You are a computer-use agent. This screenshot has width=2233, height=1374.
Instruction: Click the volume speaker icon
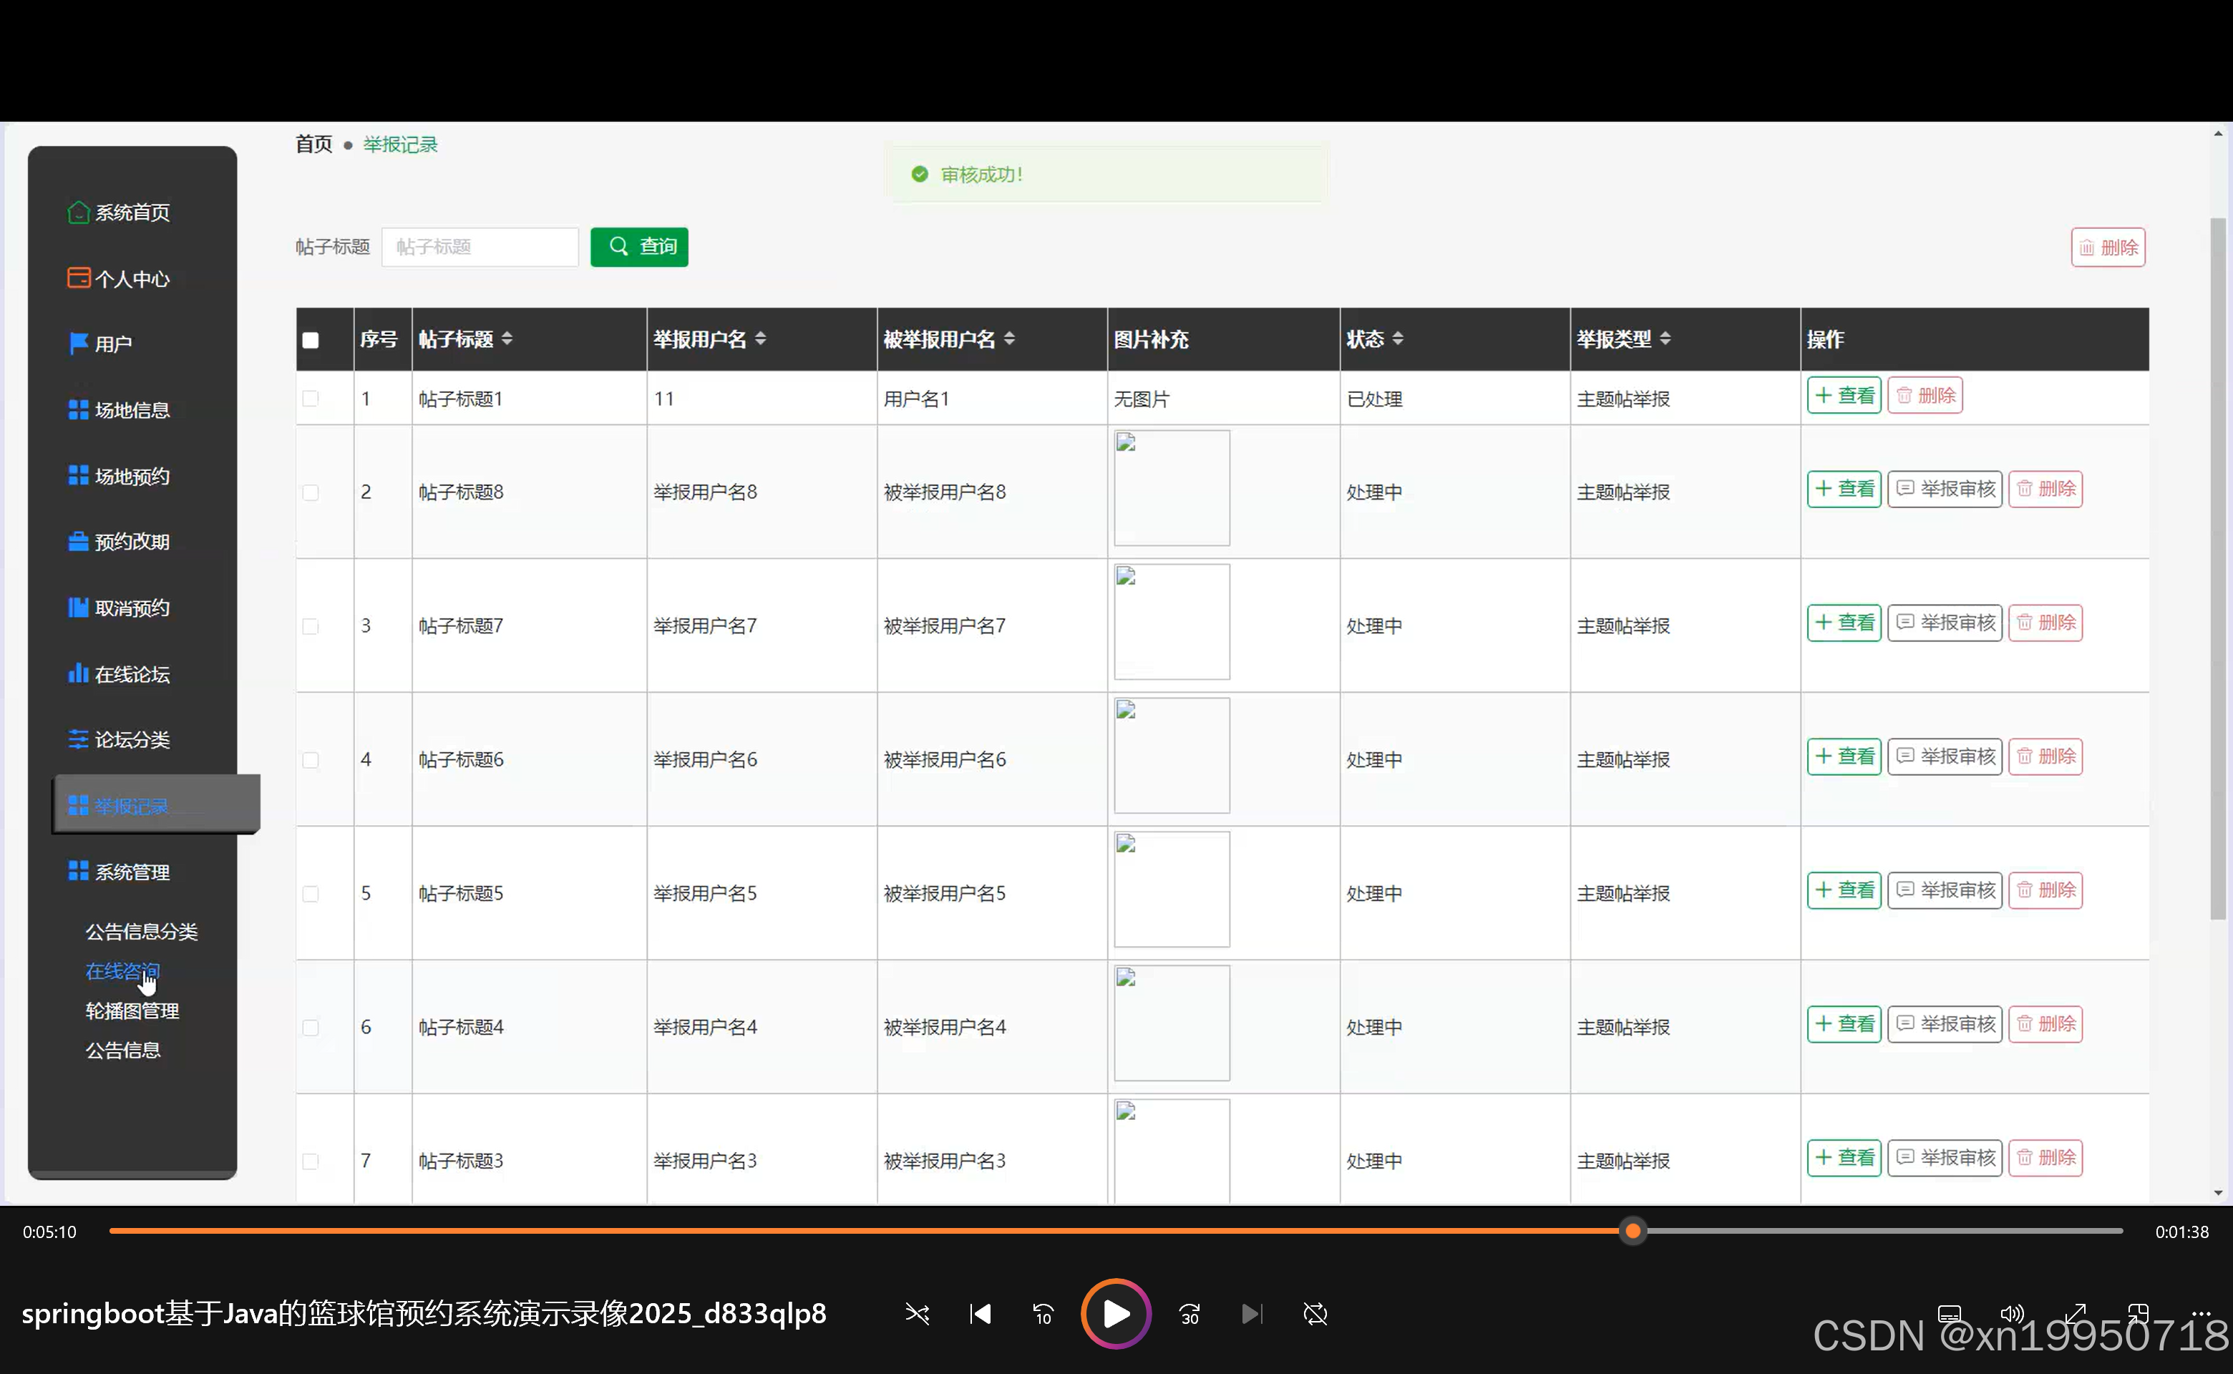pos(2012,1314)
